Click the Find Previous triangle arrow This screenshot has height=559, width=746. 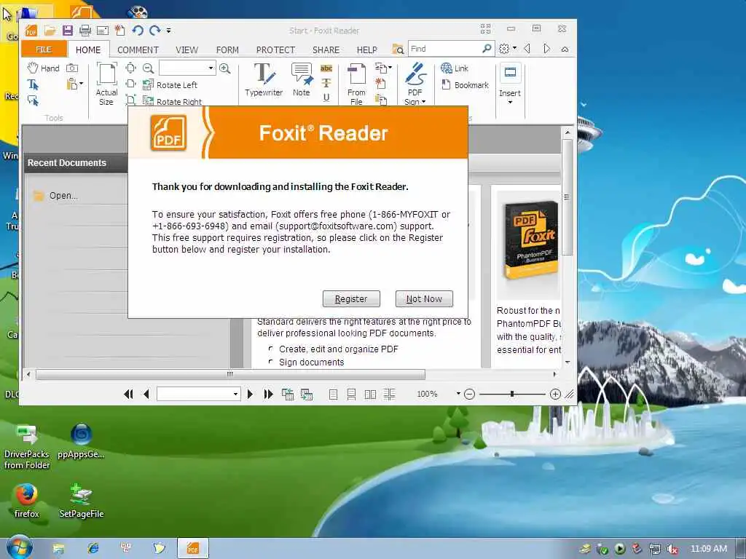pyautogui.click(x=527, y=49)
